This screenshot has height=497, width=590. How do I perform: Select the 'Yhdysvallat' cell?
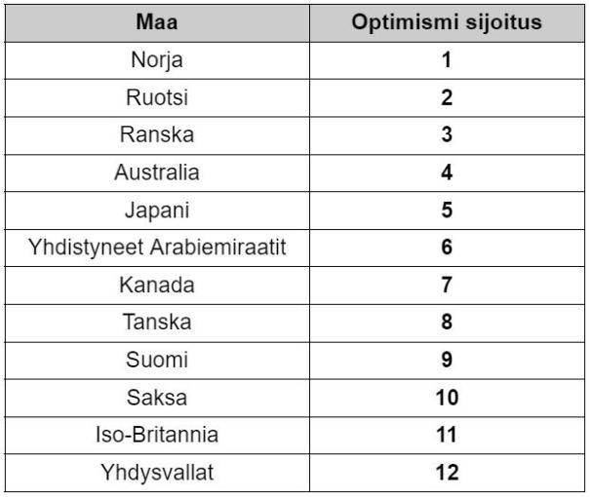coord(156,472)
